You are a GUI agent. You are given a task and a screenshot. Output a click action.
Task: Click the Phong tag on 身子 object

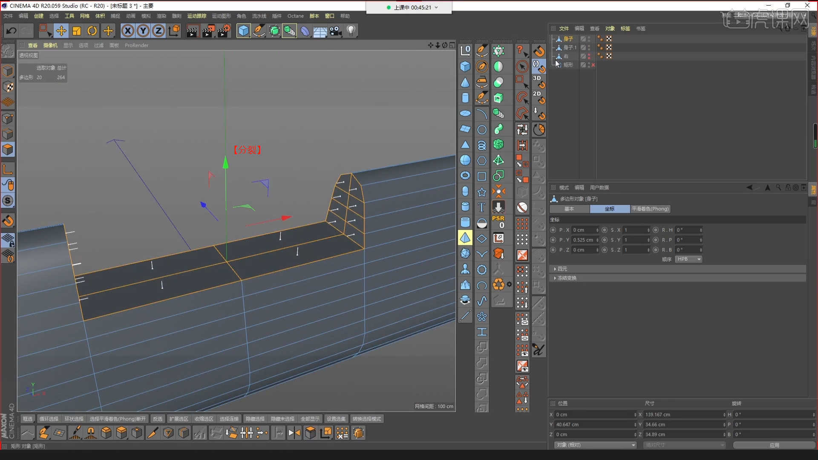pyautogui.click(x=600, y=38)
